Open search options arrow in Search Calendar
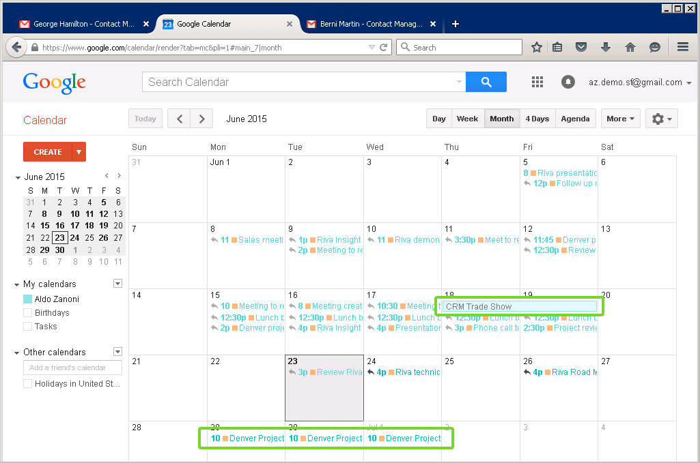 point(459,82)
